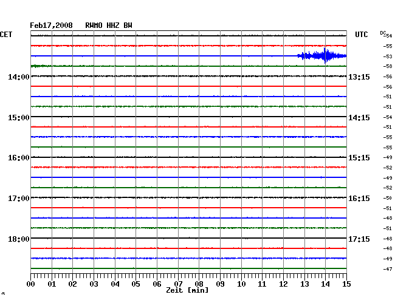Click the DC value -47
The width and height of the screenshot is (395, 300).
tap(388, 269)
